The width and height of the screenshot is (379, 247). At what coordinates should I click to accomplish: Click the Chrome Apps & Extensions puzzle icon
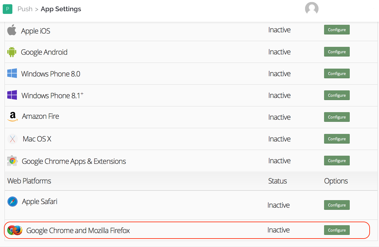click(12, 161)
